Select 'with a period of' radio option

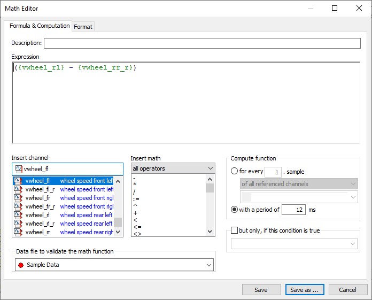[x=234, y=210]
